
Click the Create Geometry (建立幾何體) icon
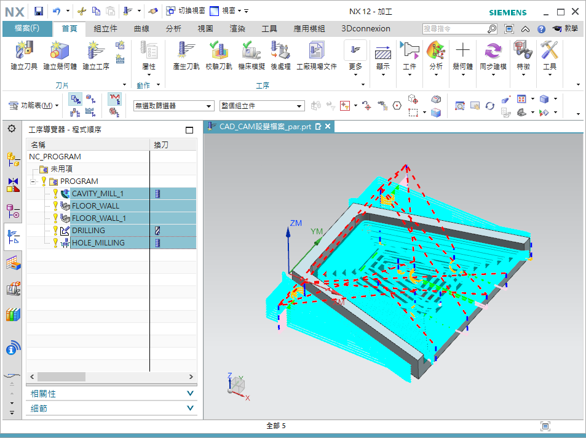click(60, 50)
